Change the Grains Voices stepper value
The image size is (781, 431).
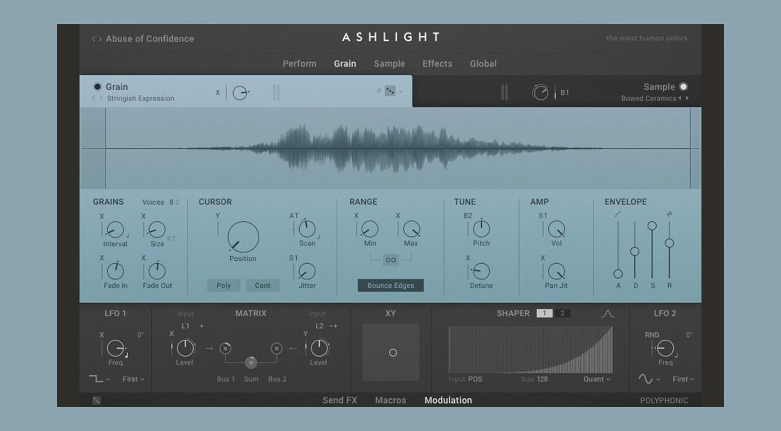click(174, 202)
